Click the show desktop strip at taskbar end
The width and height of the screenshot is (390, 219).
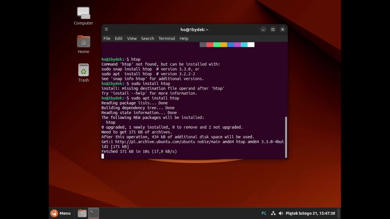tap(339, 213)
